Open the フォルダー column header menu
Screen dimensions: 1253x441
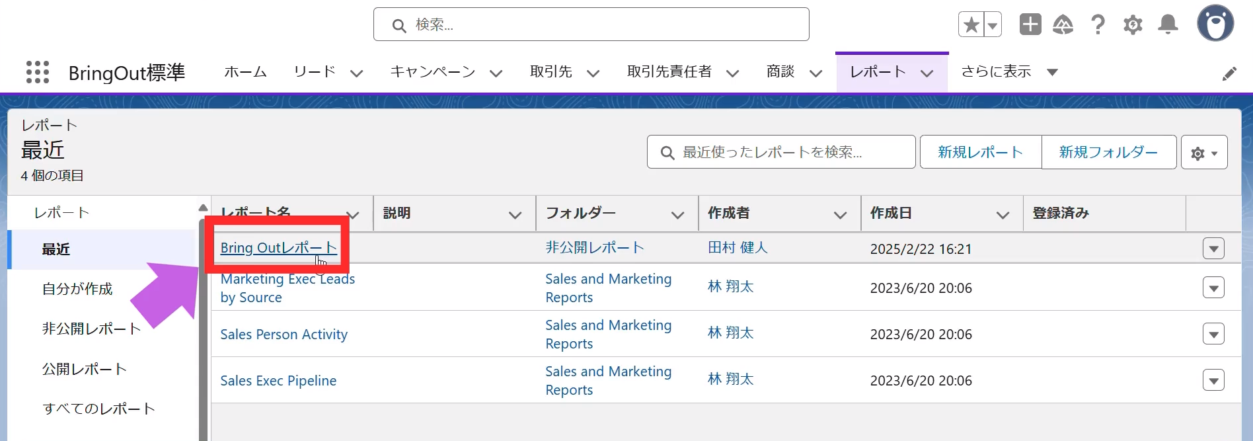(x=678, y=215)
